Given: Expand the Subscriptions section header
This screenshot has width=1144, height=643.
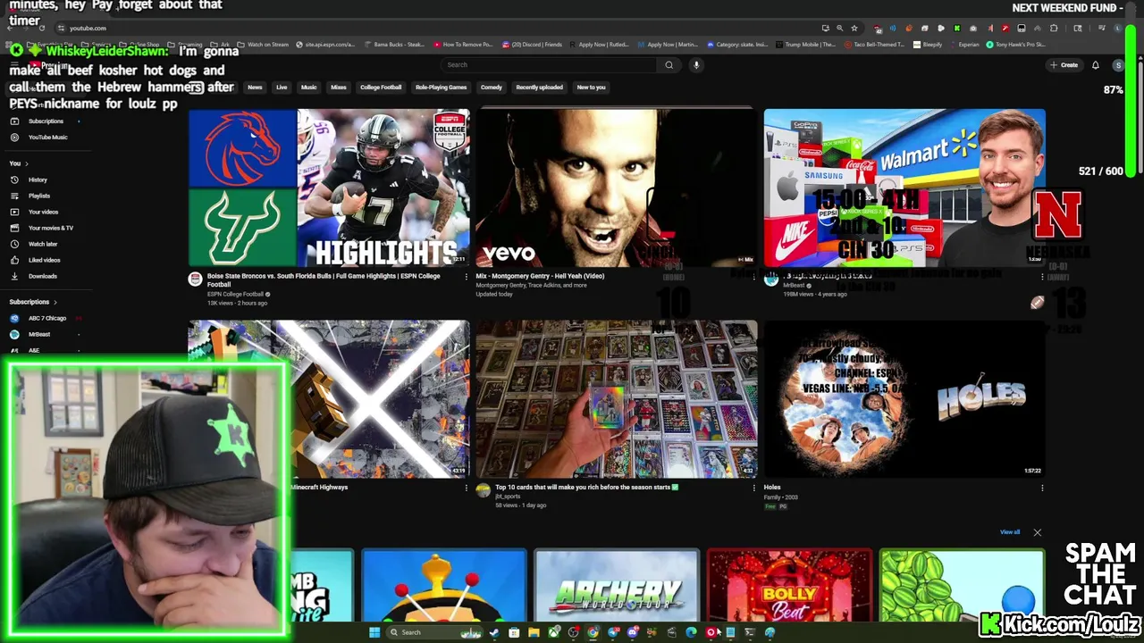Looking at the screenshot, I should pyautogui.click(x=33, y=302).
